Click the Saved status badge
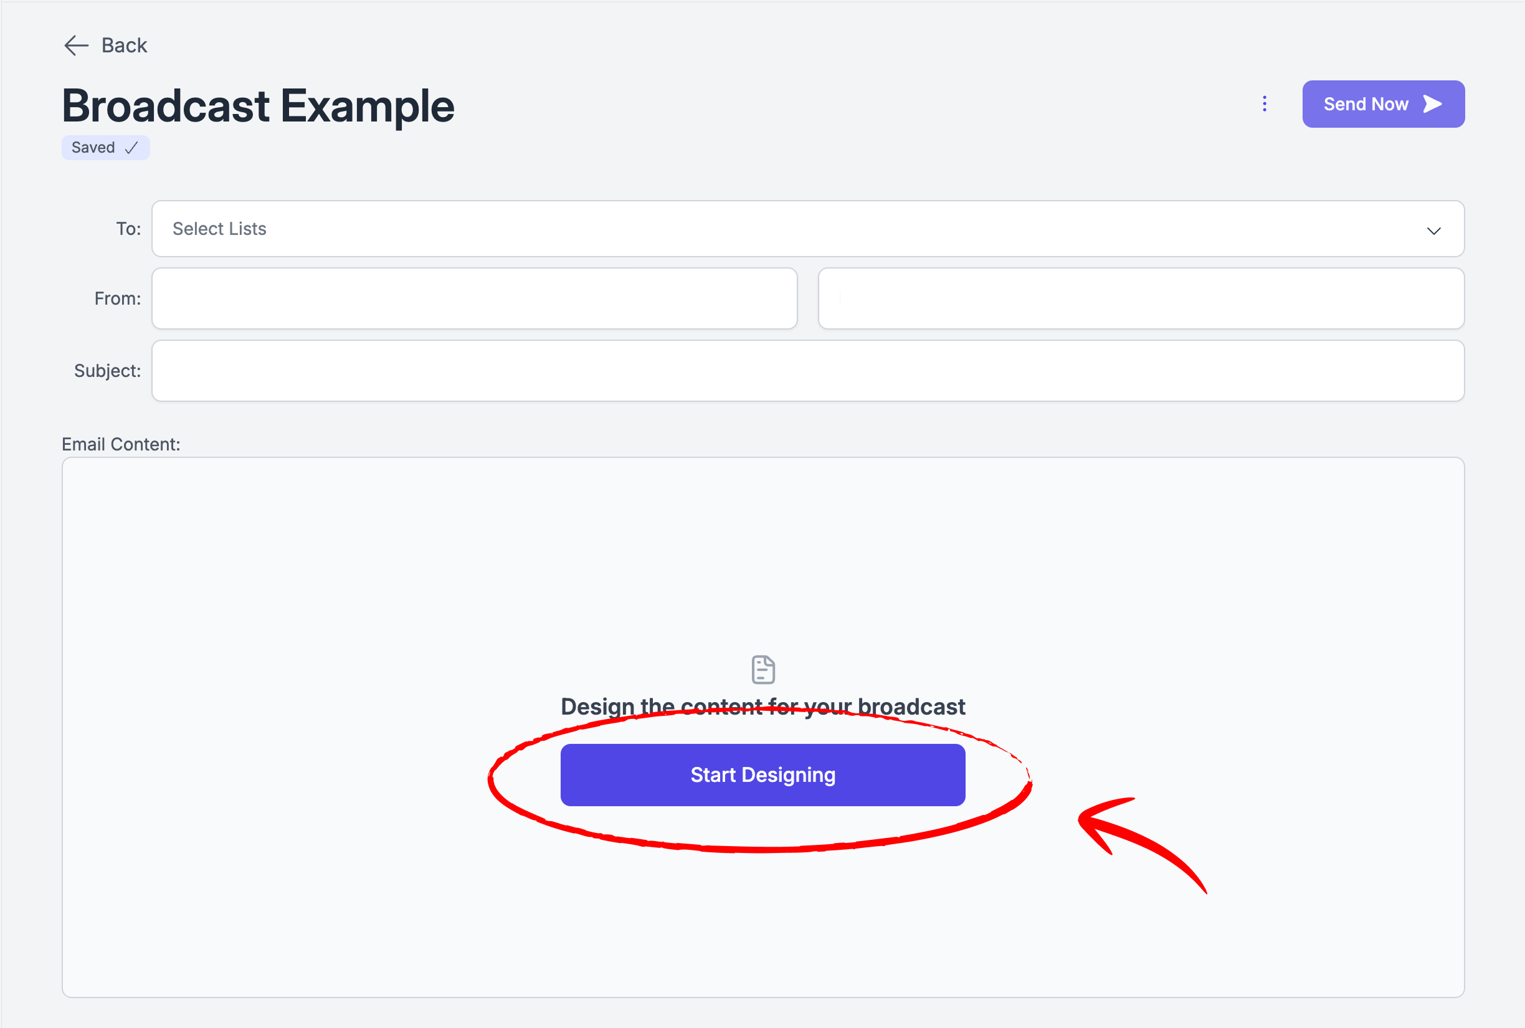Image resolution: width=1525 pixels, height=1028 pixels. pyautogui.click(x=105, y=148)
